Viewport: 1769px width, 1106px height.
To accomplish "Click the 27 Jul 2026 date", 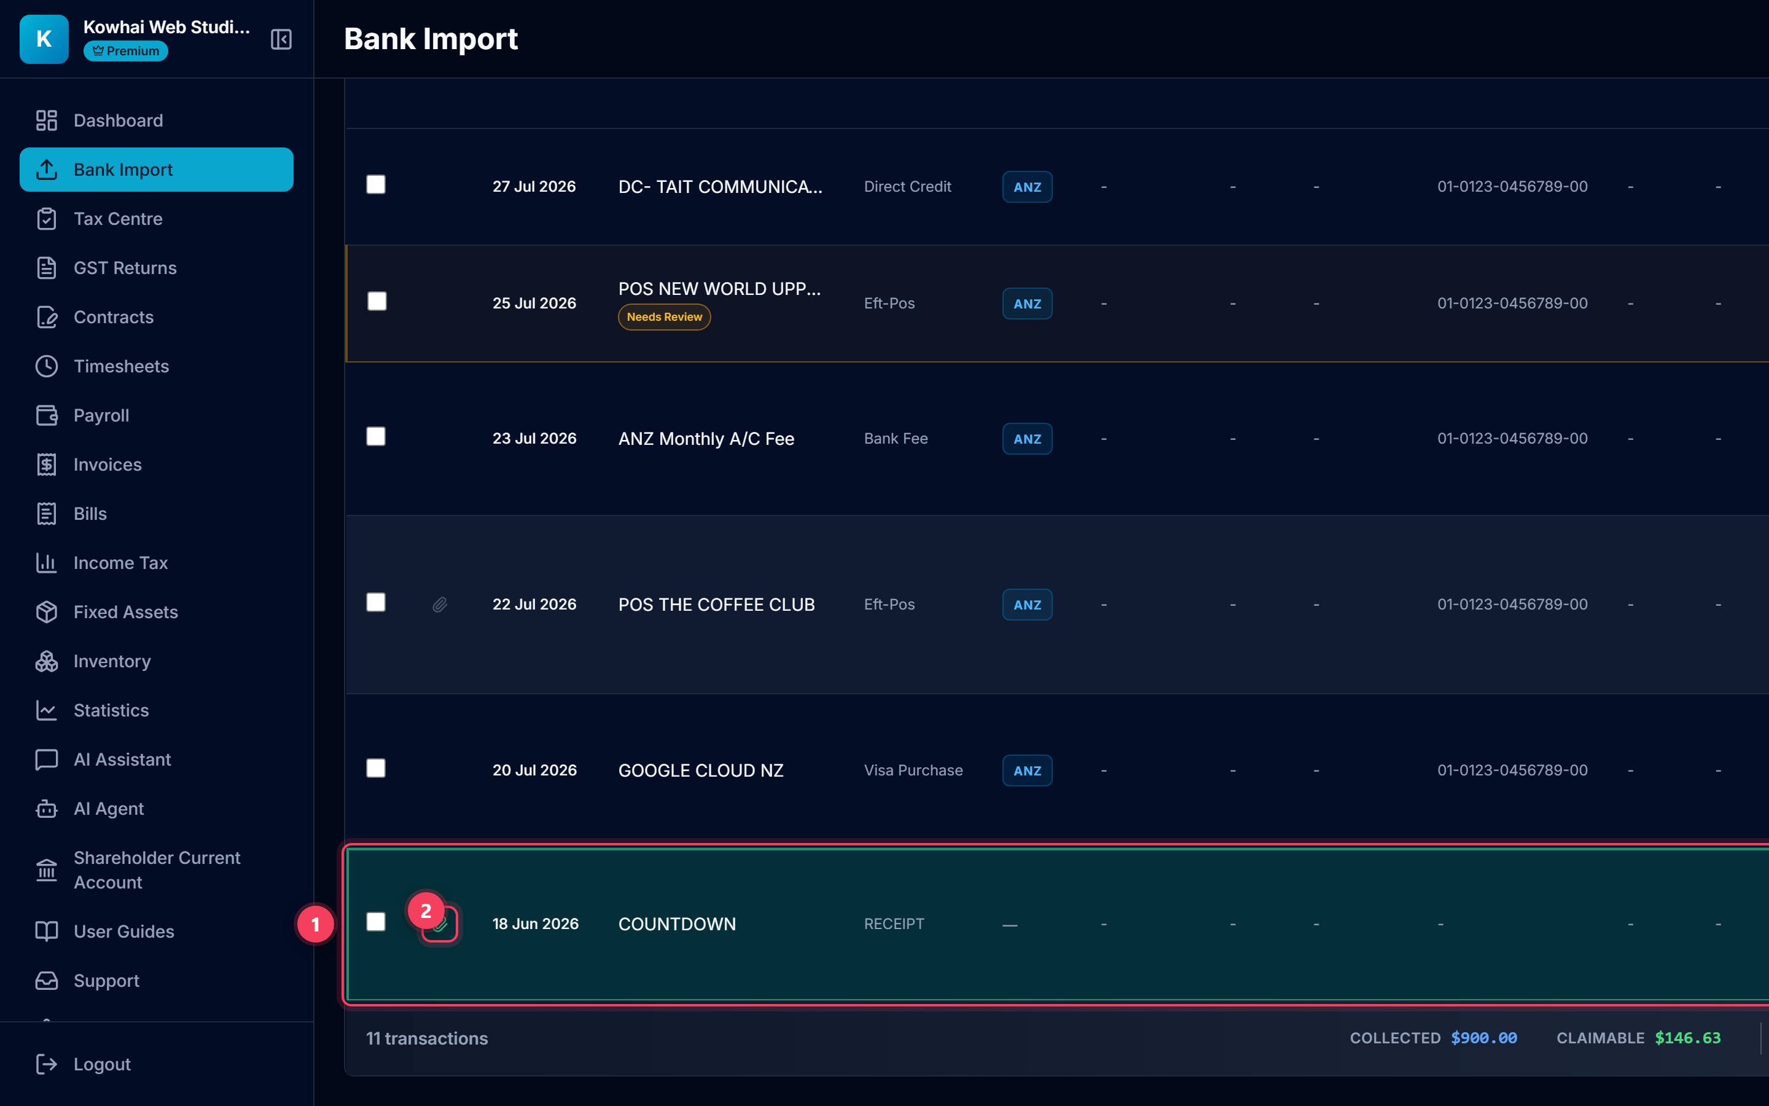I will (x=534, y=187).
